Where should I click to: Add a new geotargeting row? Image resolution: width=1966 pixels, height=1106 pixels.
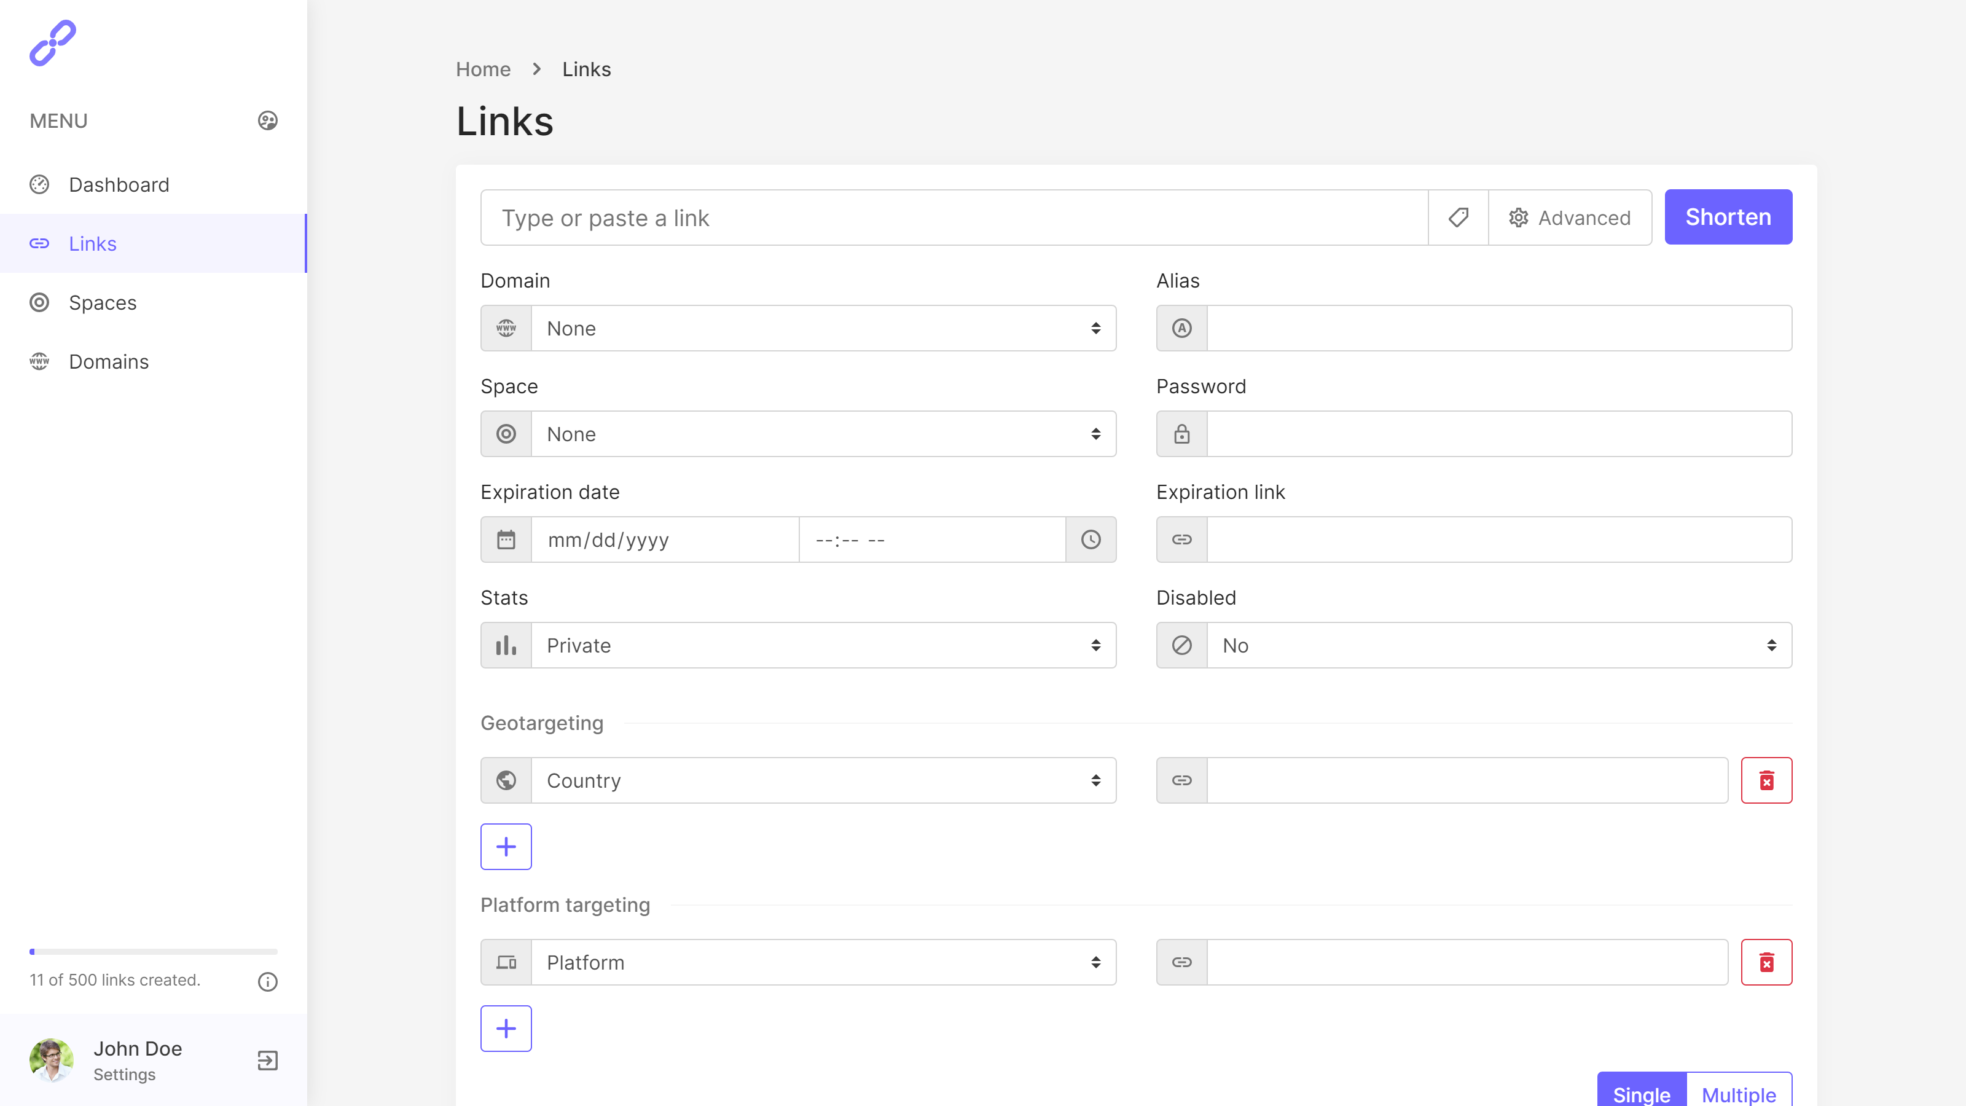[506, 847]
